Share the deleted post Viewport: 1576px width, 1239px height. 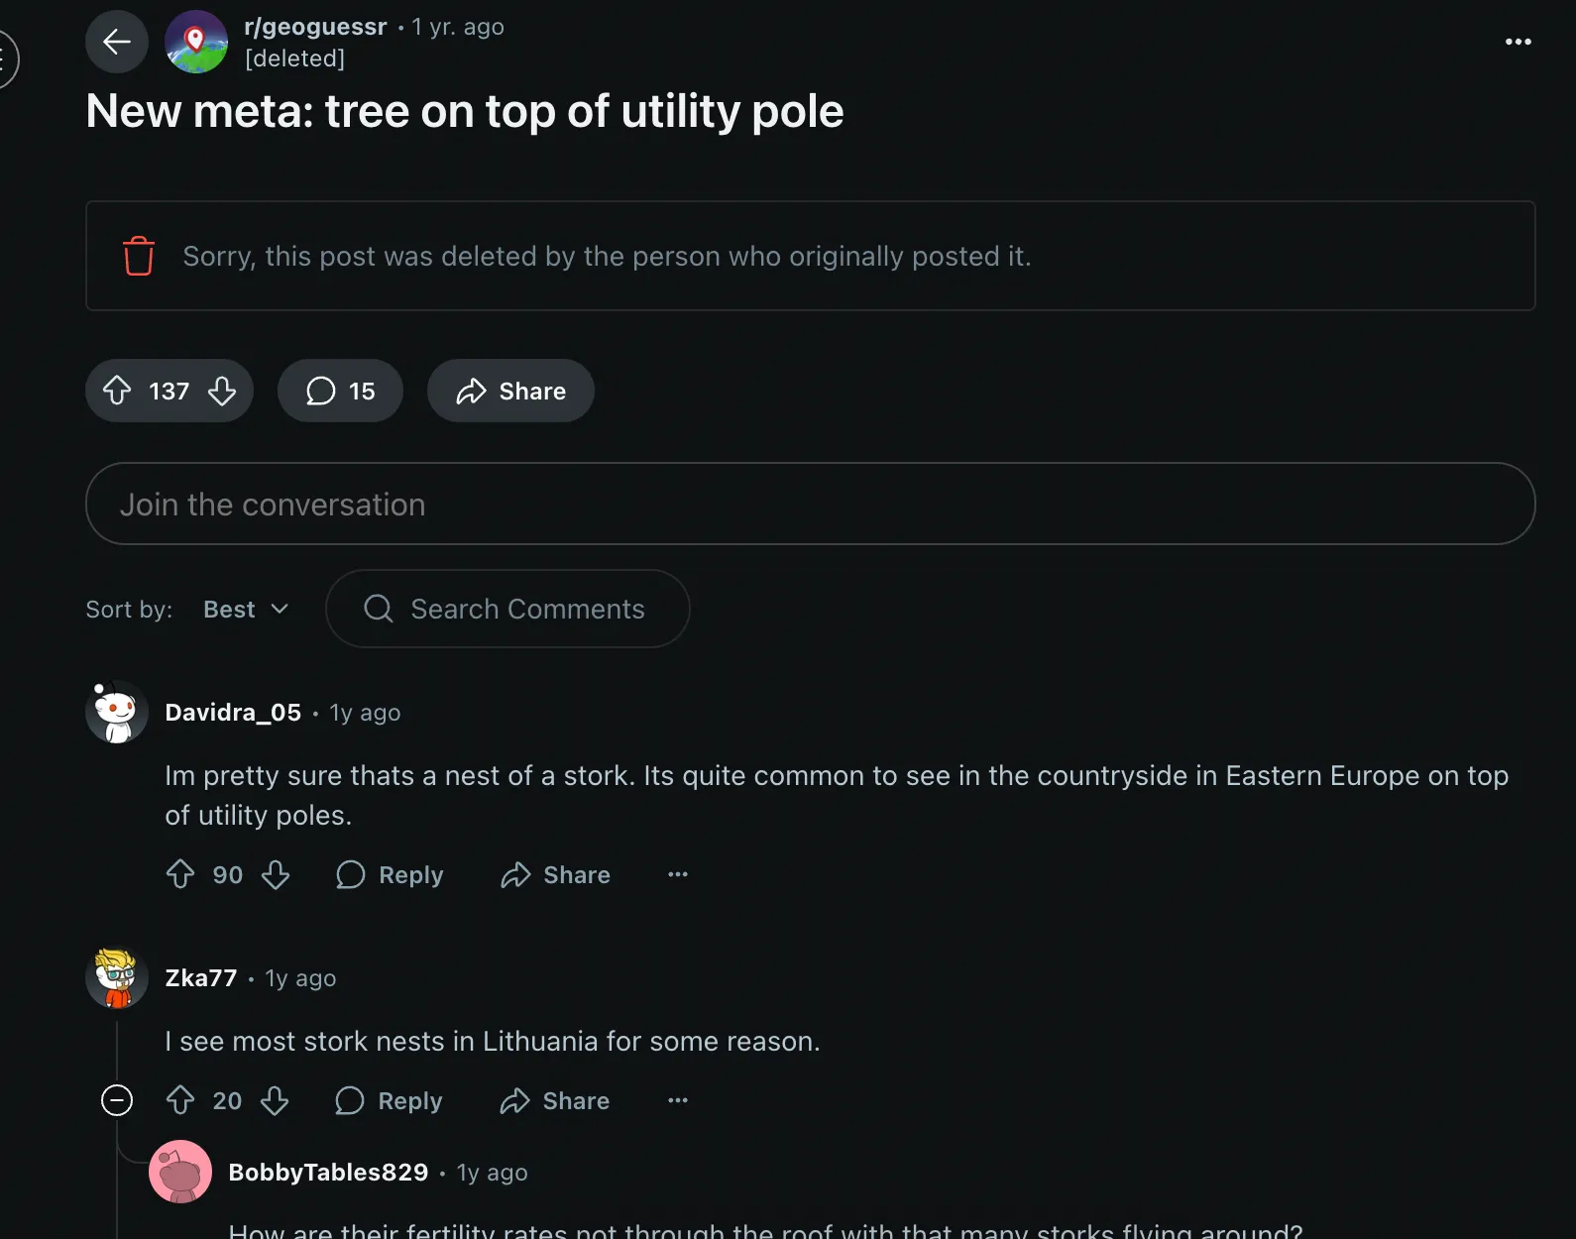coord(509,391)
